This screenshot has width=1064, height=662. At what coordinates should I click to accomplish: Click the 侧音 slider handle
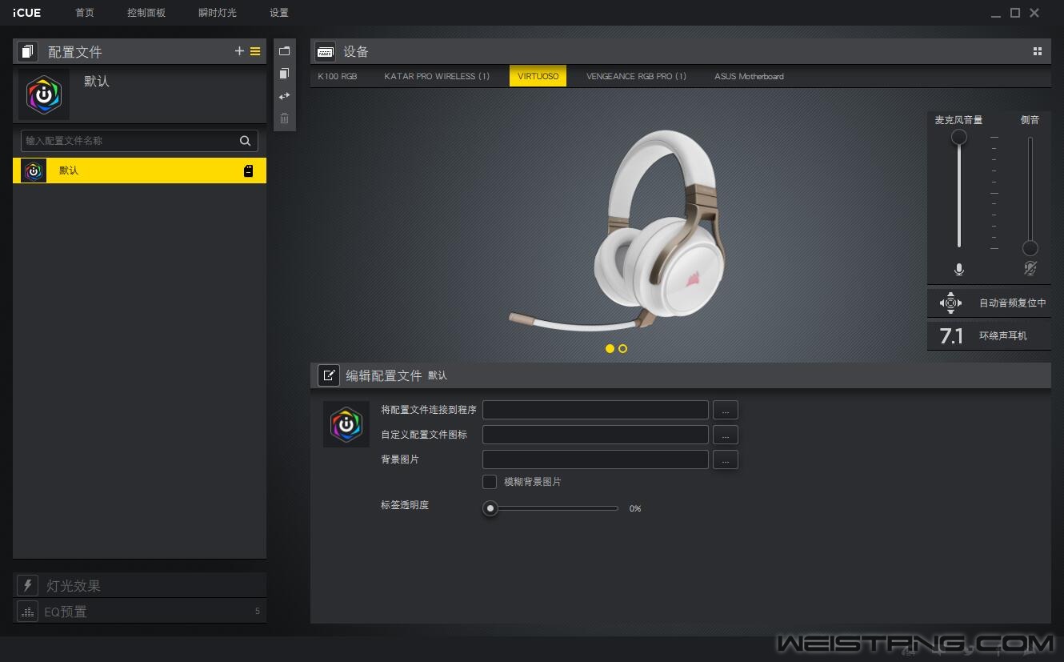point(1030,248)
